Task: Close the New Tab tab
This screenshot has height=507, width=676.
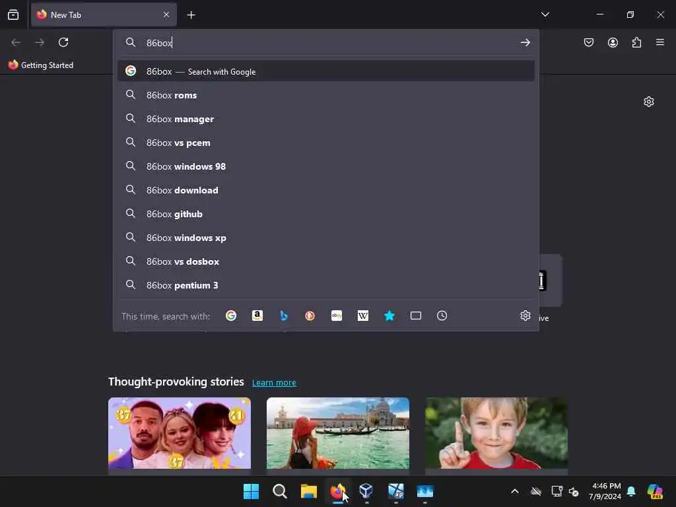Action: pyautogui.click(x=166, y=15)
